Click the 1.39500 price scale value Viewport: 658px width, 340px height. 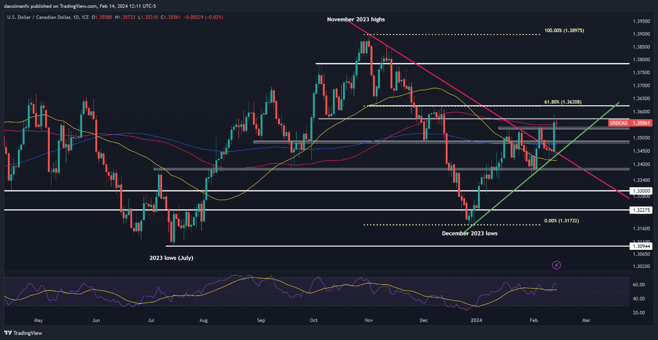[x=641, y=21]
